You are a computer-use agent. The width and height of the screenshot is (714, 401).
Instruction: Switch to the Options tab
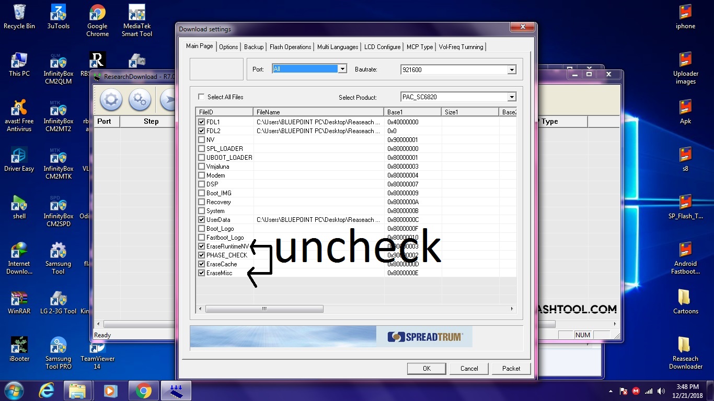tap(228, 47)
